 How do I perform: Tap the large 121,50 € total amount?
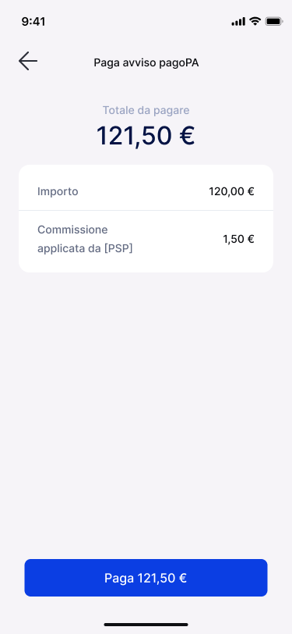[x=146, y=135]
